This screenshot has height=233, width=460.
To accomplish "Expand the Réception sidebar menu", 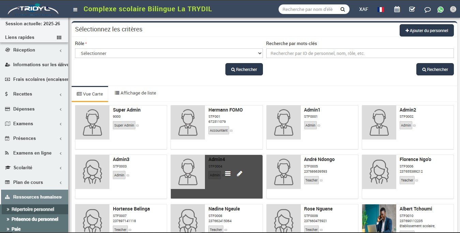I will (x=34, y=50).
